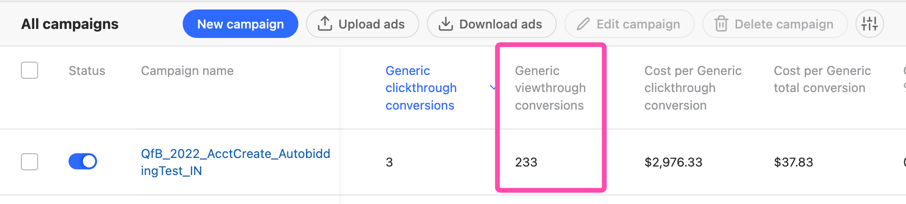Image resolution: width=906 pixels, height=204 pixels.
Task: Click the Generic clickthrough conversions column header
Action: pyautogui.click(x=421, y=88)
